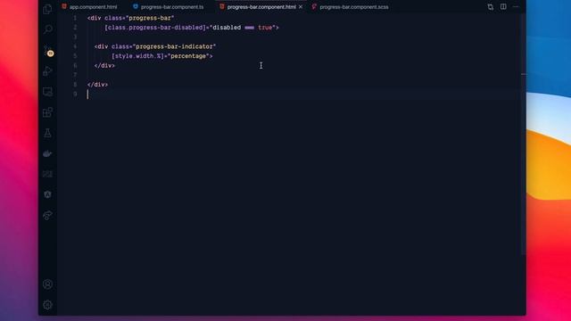Screen dimensions: 571x321
Task: Click the word "true" on line 2
Action: tap(265, 28)
